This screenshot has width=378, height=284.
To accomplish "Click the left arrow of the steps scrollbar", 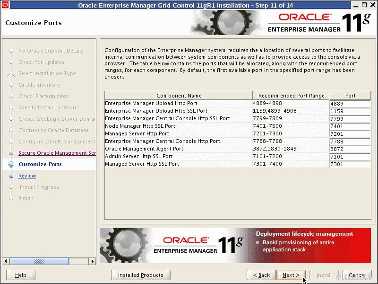I will tap(6, 261).
